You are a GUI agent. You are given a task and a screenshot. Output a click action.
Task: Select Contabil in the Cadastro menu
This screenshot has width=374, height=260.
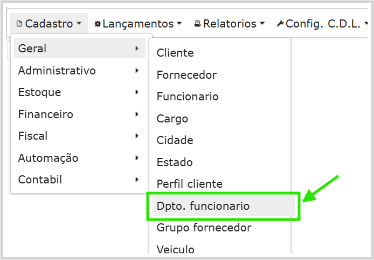tap(40, 180)
